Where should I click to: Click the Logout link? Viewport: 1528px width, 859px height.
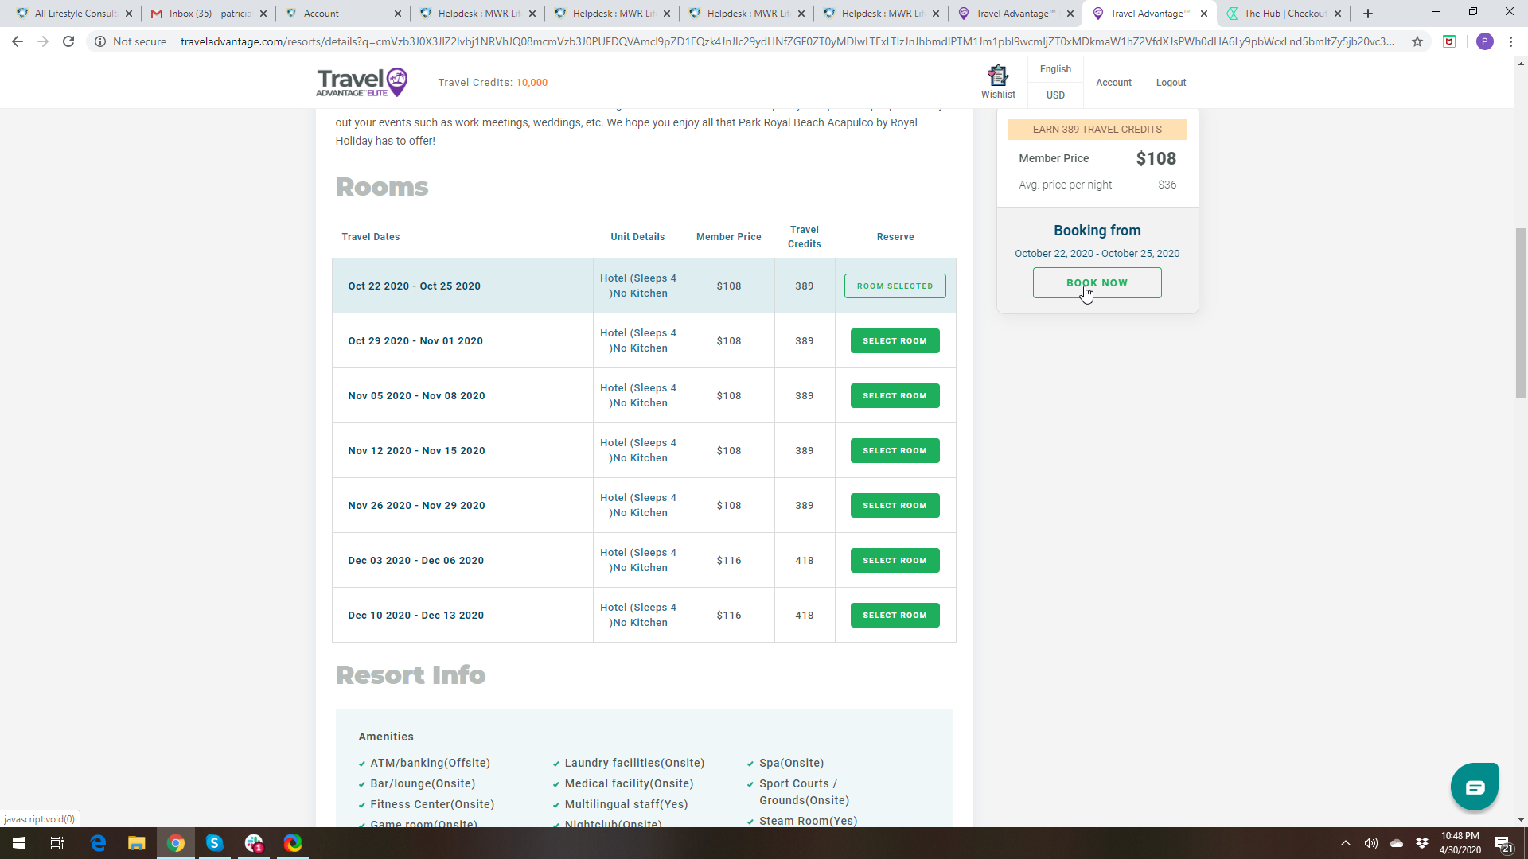point(1171,83)
